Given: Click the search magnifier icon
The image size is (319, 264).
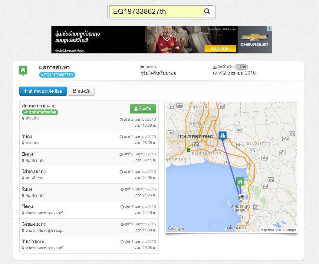Looking at the screenshot, I should tap(207, 11).
